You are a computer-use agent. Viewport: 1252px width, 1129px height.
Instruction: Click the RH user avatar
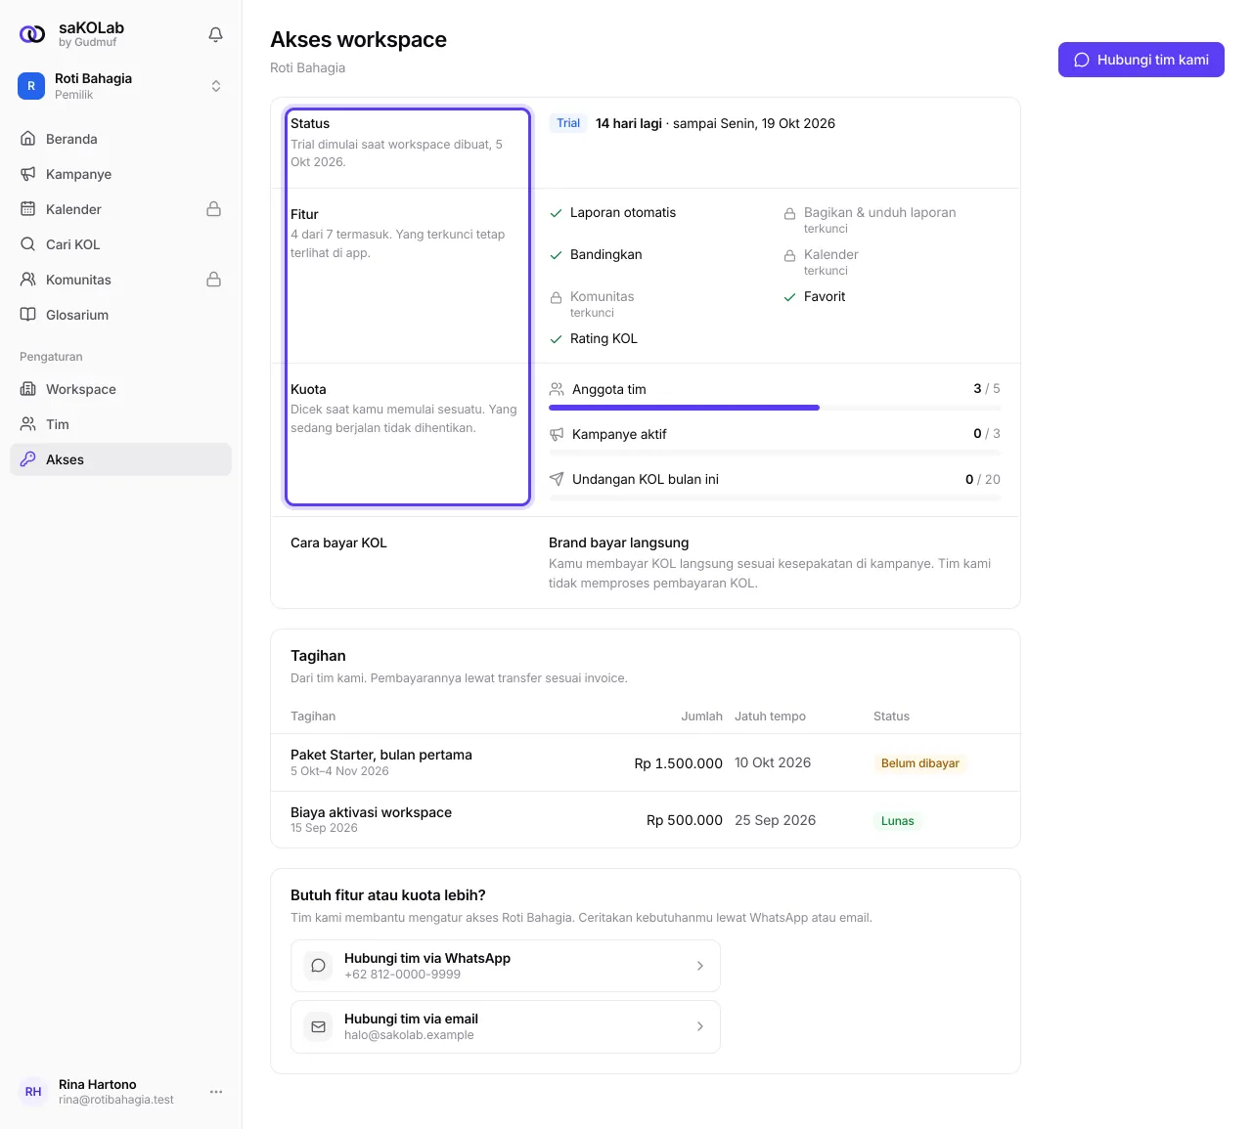point(33,1092)
